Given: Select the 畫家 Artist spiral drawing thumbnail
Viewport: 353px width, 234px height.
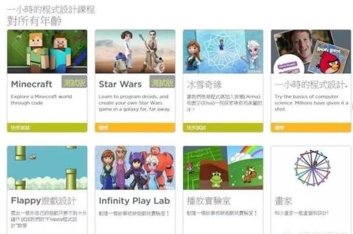Looking at the screenshot, I should (x=311, y=168).
